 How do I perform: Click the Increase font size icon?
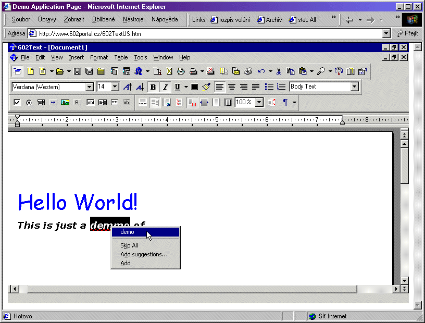tap(128, 87)
